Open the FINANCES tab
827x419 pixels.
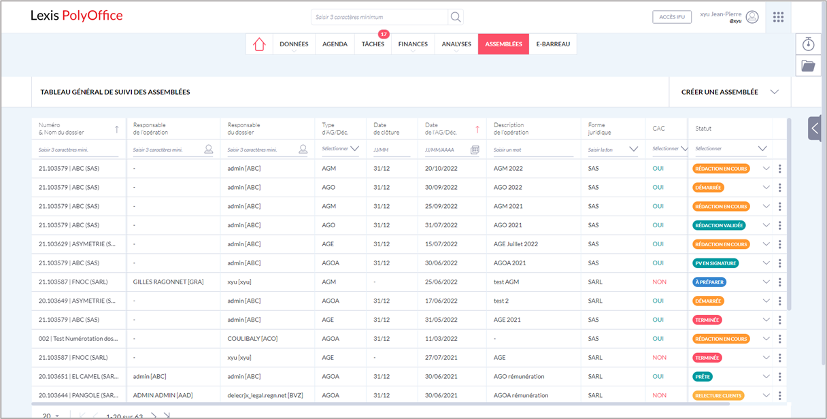click(x=412, y=44)
